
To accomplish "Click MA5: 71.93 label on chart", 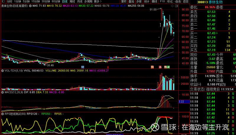I will pos(39,6).
